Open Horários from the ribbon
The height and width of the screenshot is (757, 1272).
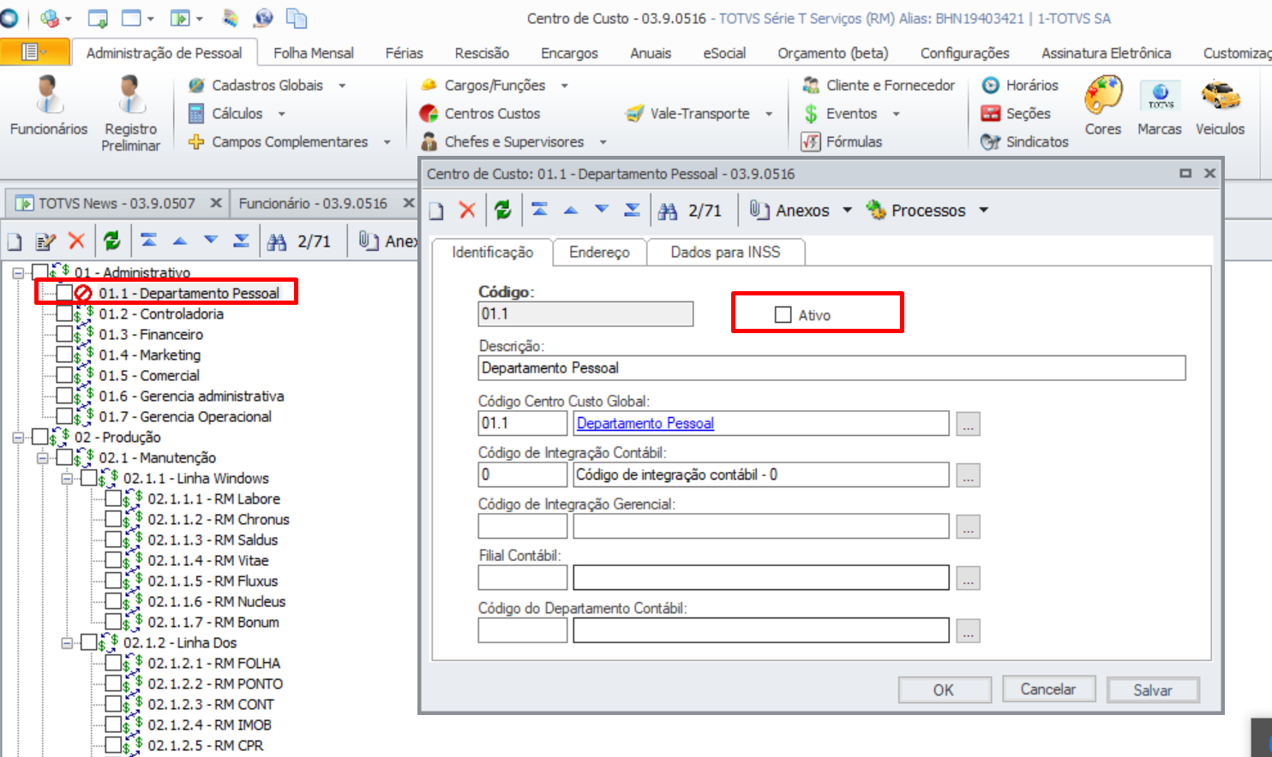click(x=1020, y=85)
